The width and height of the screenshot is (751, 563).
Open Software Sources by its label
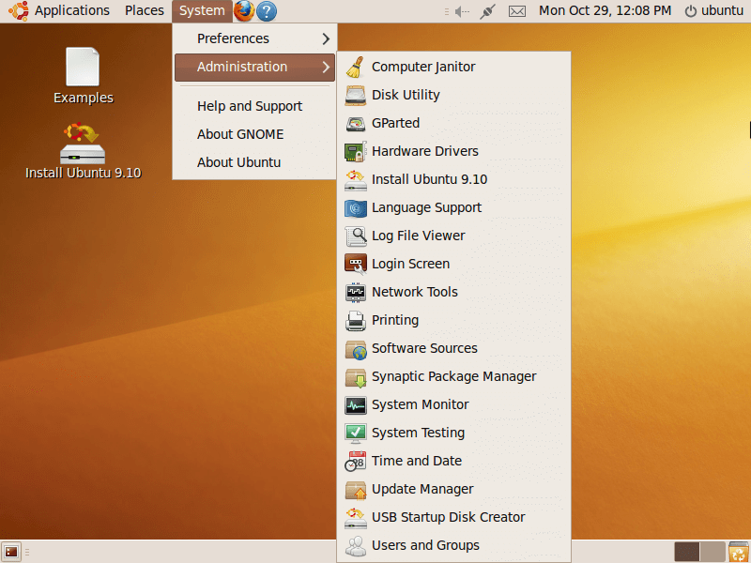(x=424, y=348)
